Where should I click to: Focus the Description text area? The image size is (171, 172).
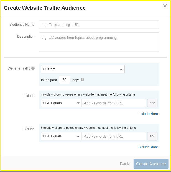tap(99, 42)
